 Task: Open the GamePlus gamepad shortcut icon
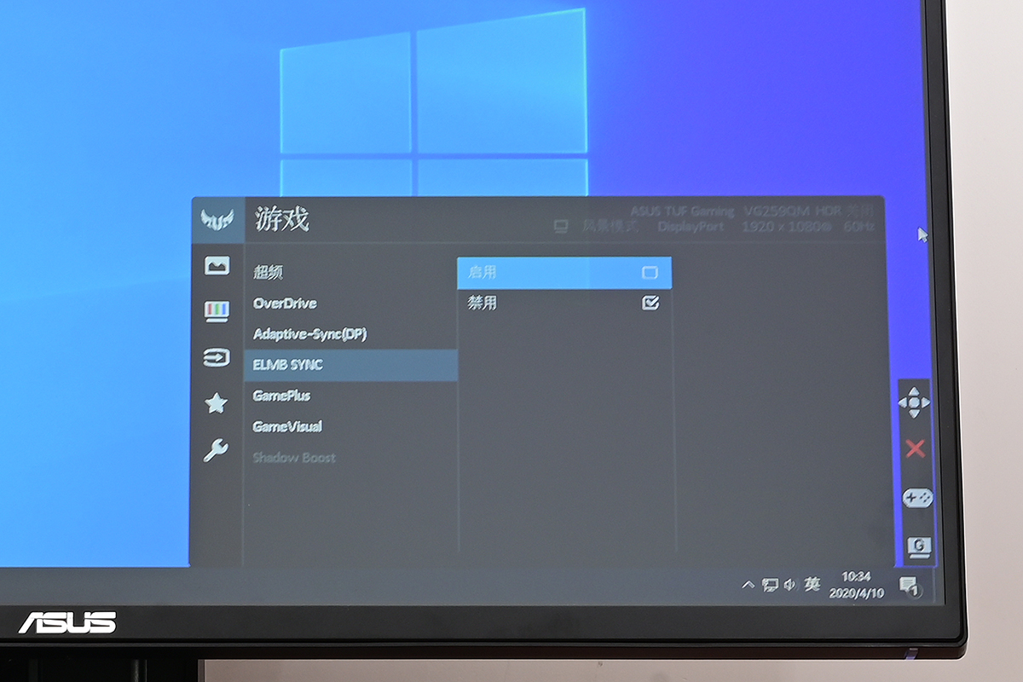click(917, 498)
